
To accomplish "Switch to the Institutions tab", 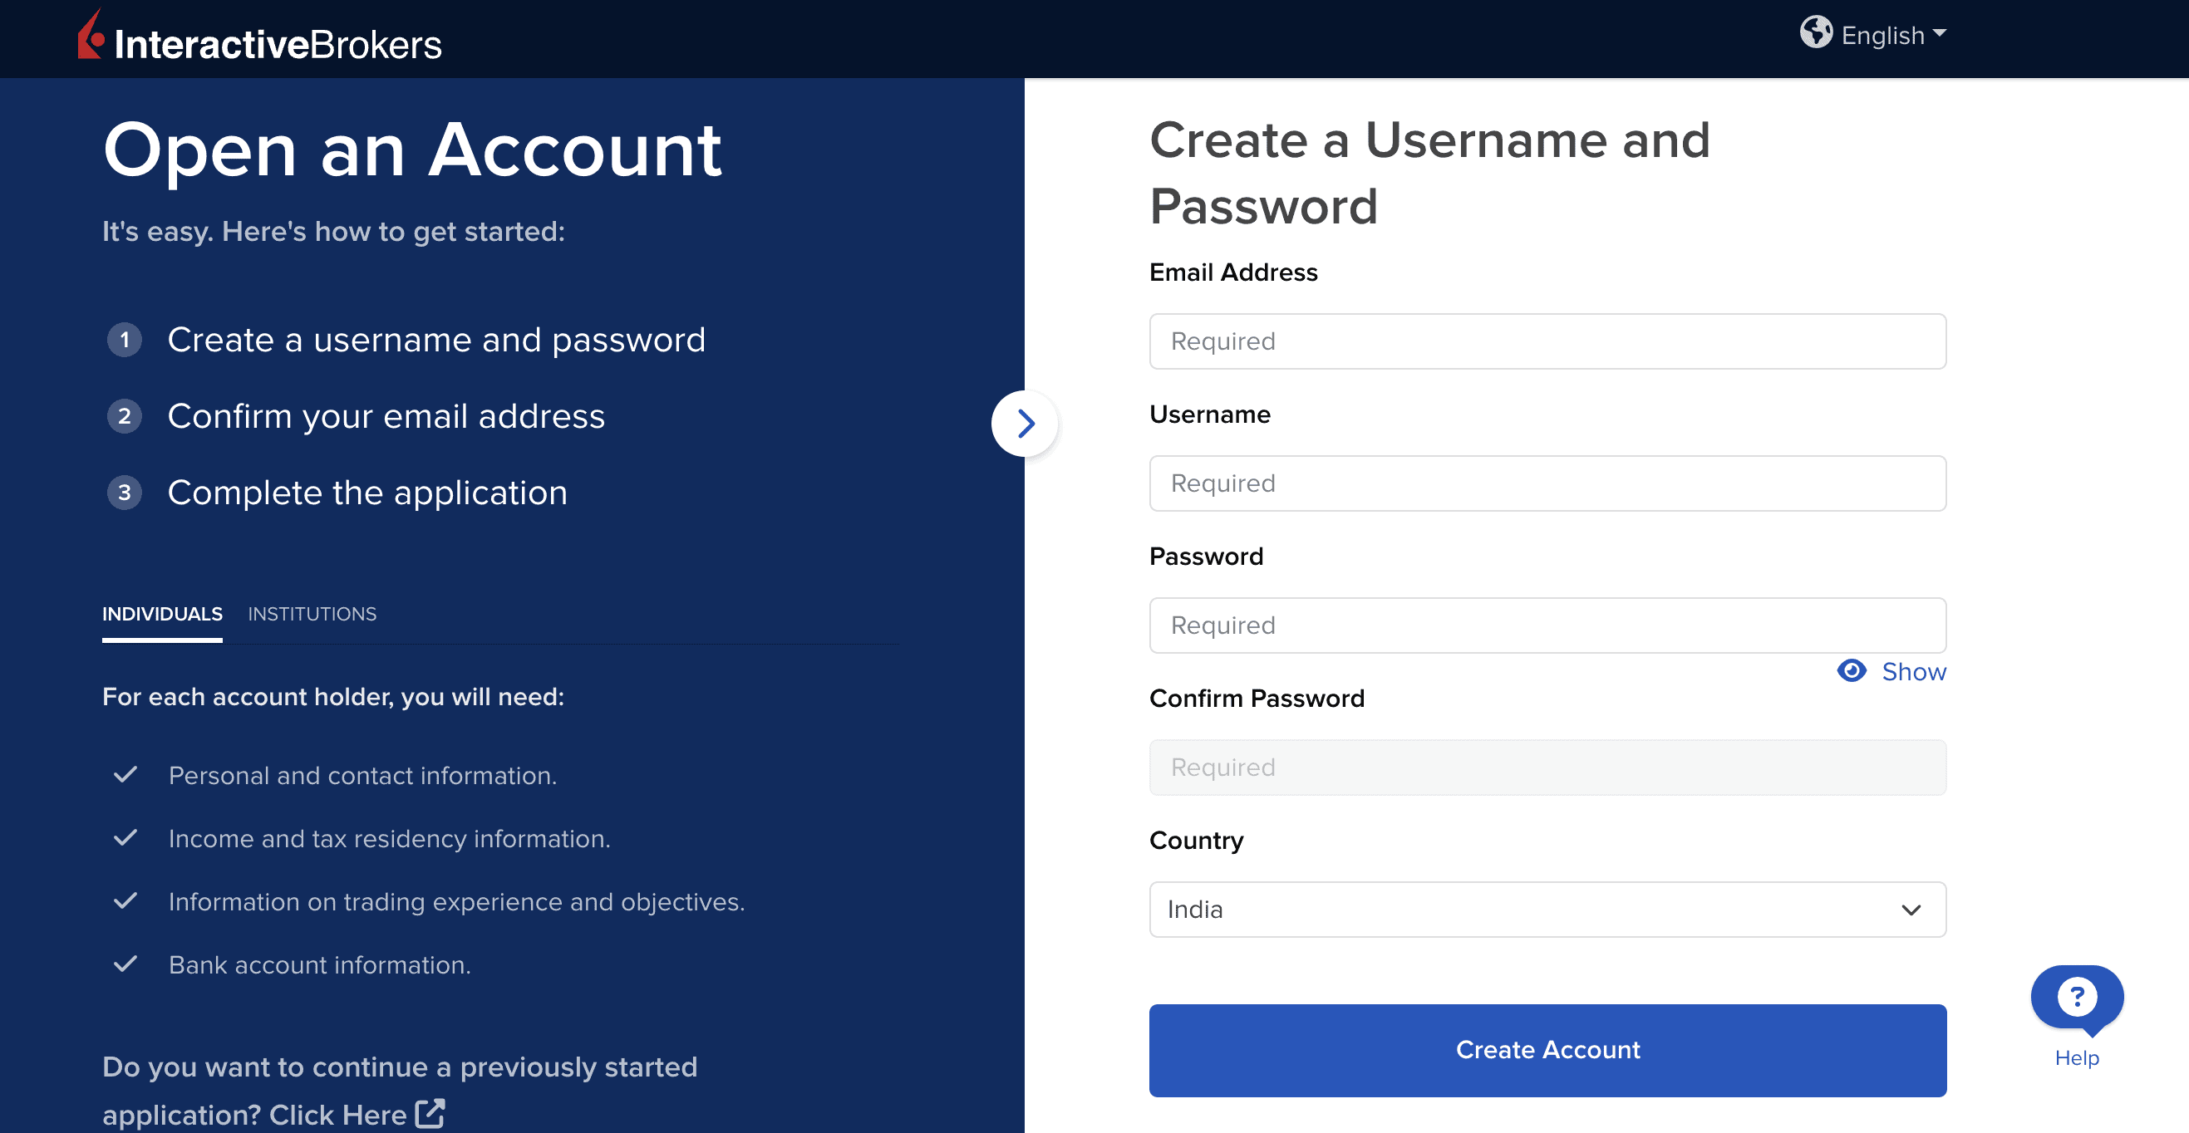I will pyautogui.click(x=312, y=614).
